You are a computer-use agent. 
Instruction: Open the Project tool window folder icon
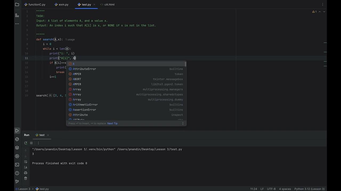17,5
